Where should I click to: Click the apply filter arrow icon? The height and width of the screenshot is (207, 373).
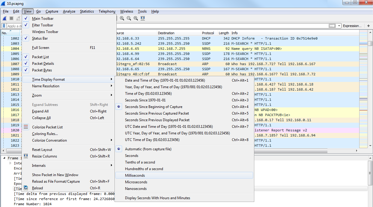pyautogui.click(x=332, y=26)
